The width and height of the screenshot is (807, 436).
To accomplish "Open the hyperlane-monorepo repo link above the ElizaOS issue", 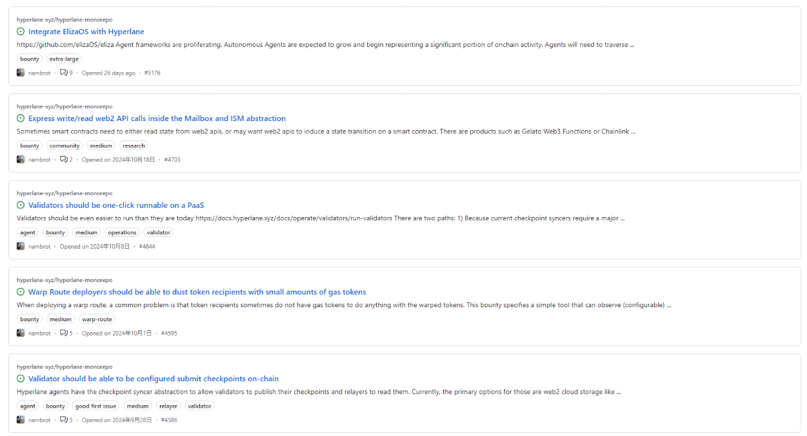I will [65, 20].
